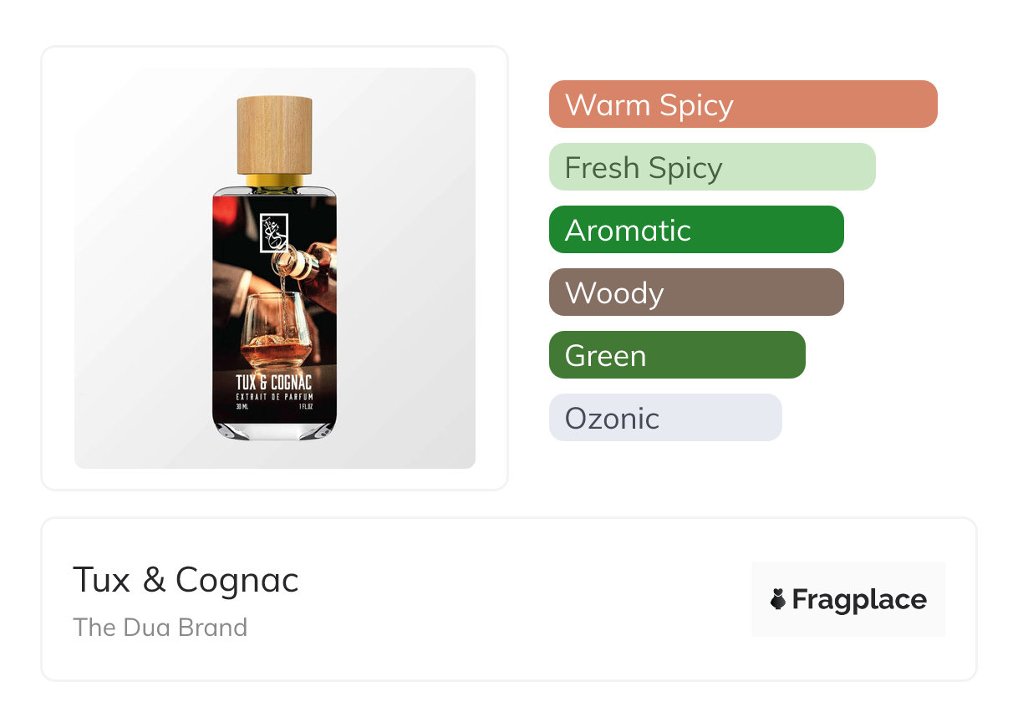Viewport: 1018px width, 722px height.
Task: Pick the Woody accord bar
Action: [695, 292]
